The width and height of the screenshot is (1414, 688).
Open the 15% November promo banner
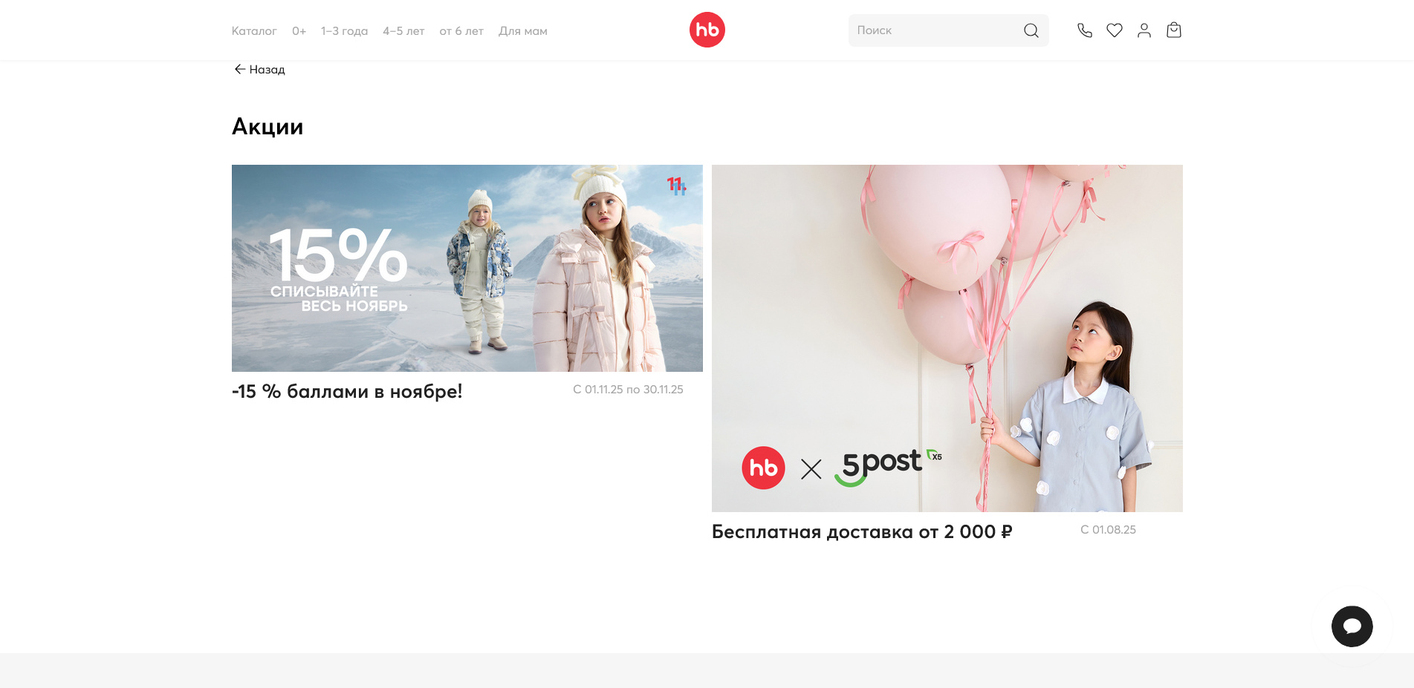tap(467, 268)
